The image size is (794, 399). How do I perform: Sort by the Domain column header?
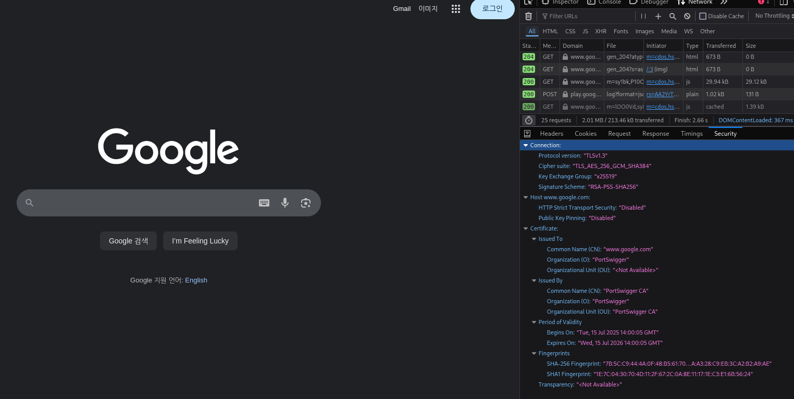click(x=582, y=46)
